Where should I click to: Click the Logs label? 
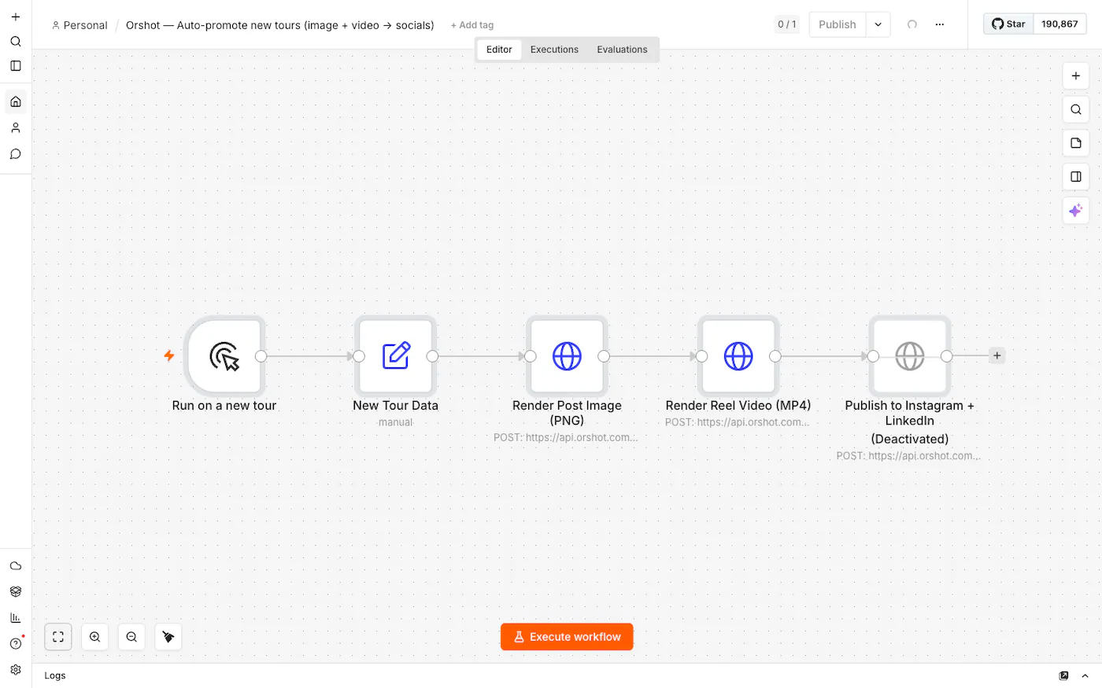(55, 675)
